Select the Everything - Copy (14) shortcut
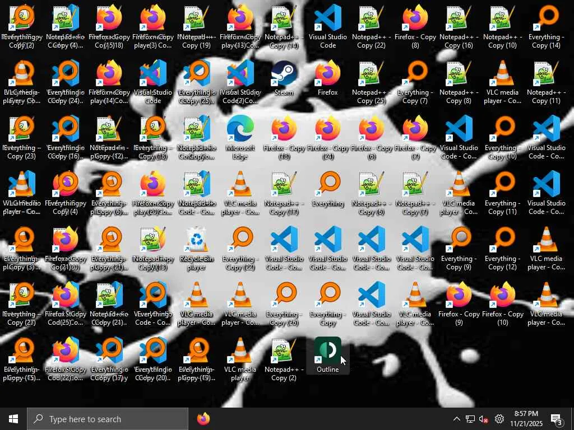This screenshot has width=574, height=430. click(546, 27)
